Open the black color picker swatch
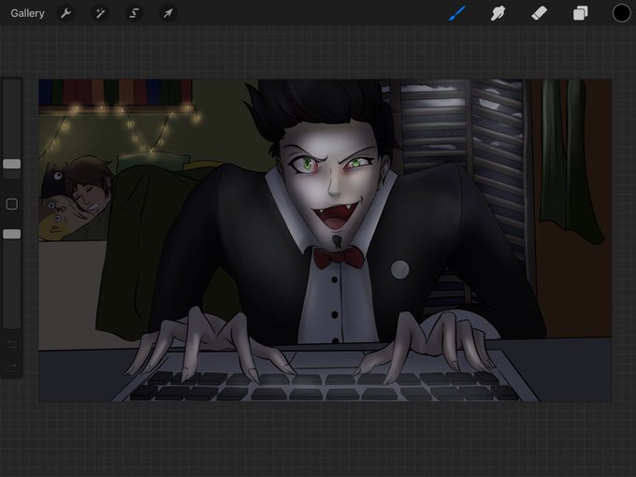Screen dimensions: 636x477 tap(621, 13)
